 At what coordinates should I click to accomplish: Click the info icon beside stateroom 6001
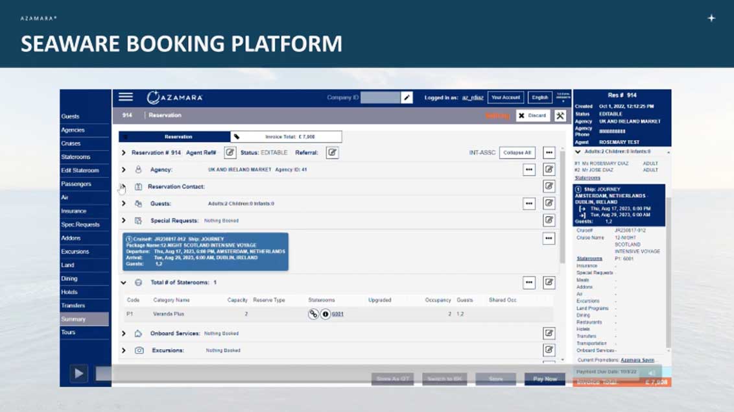coord(326,314)
